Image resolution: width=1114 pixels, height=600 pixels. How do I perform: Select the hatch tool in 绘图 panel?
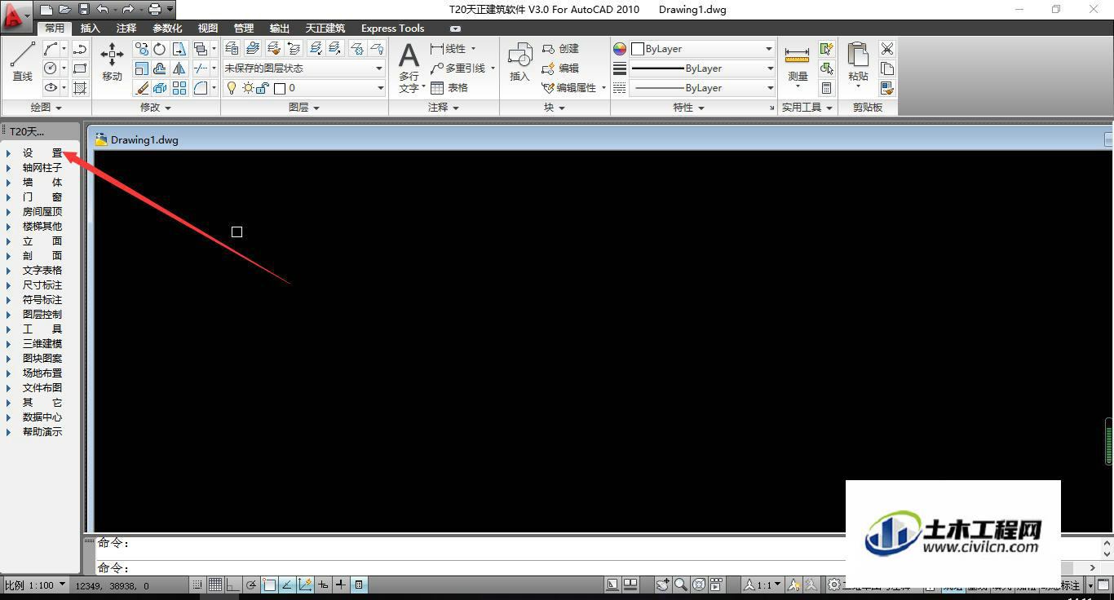pos(80,88)
